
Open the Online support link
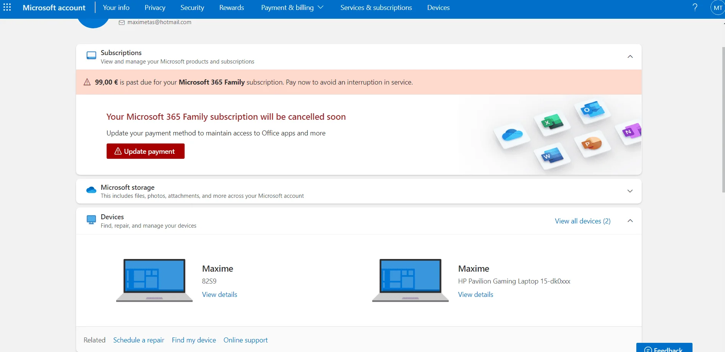pos(245,340)
